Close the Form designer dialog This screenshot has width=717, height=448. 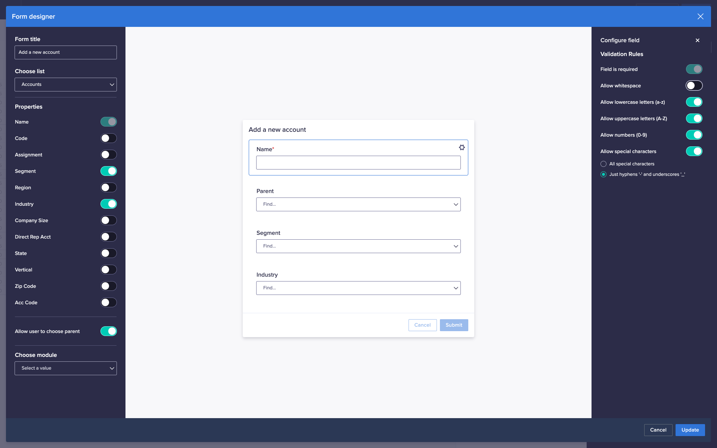(x=701, y=16)
